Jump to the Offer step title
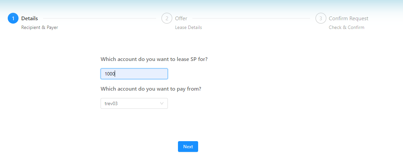The width and height of the screenshot is (403, 158). click(181, 19)
